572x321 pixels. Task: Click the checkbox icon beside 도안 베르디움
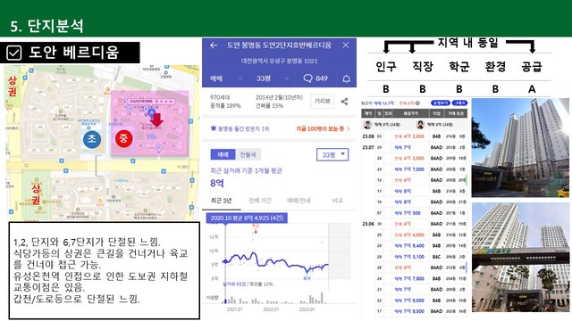[x=14, y=53]
